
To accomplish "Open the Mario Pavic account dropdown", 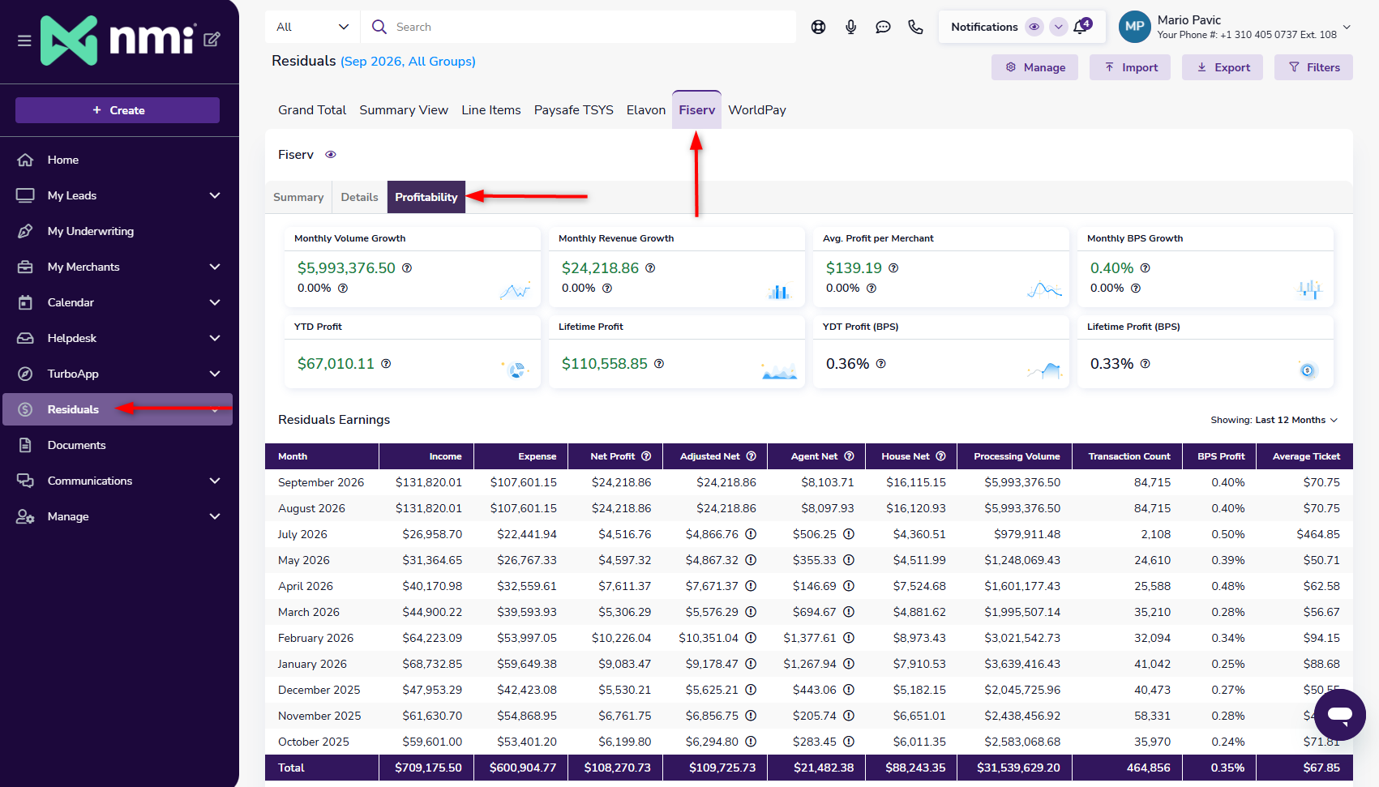I will (1347, 27).
